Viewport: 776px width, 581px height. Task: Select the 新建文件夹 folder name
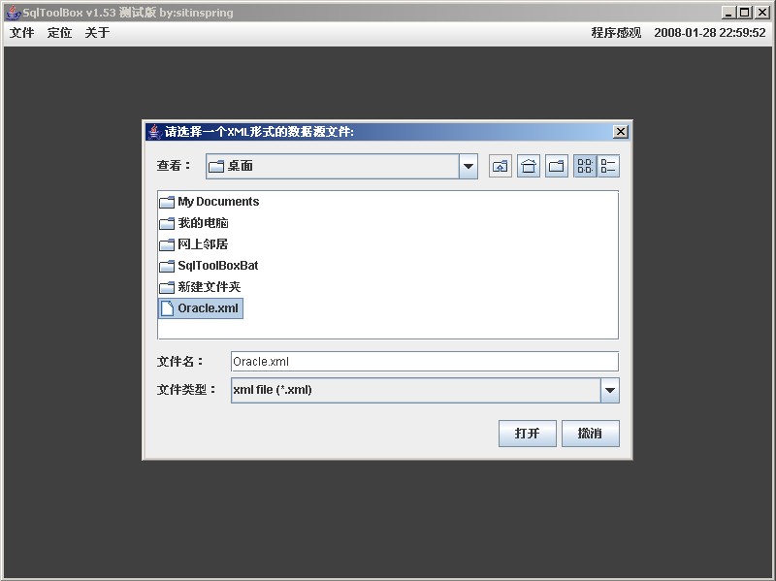click(x=210, y=287)
